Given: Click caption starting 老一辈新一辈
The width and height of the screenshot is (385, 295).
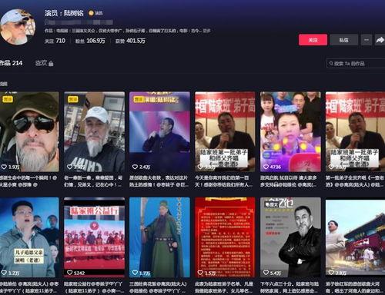Looking at the screenshot, I should click(93, 181).
